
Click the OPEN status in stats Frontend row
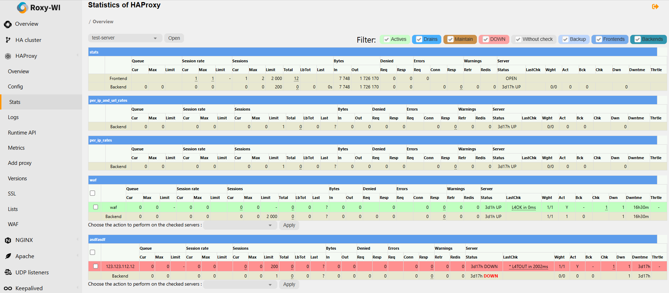click(x=511, y=79)
